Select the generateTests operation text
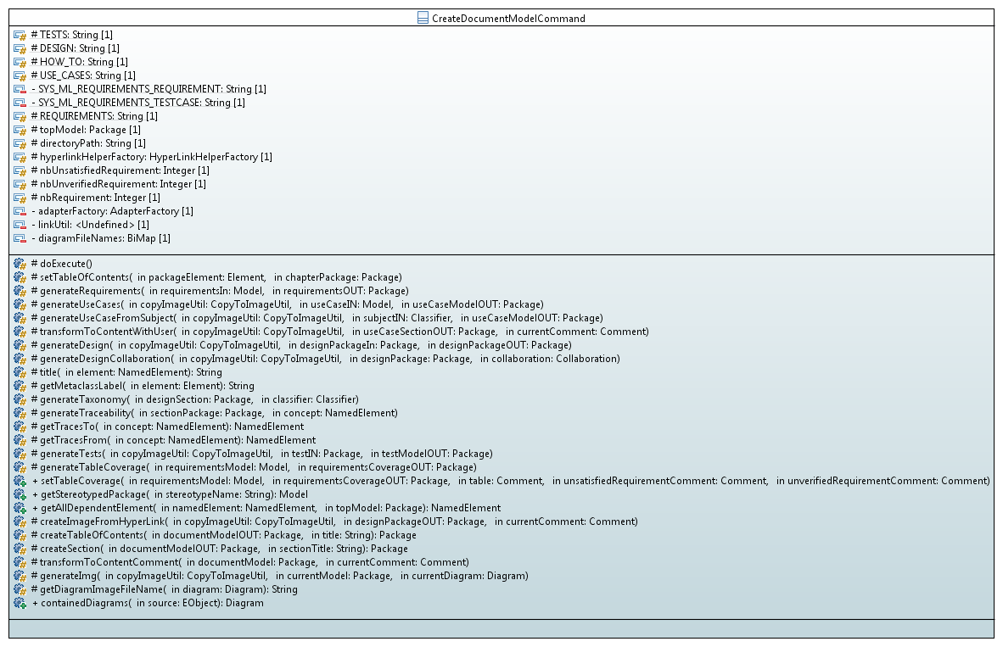The height and width of the screenshot is (647, 1003). coord(261,454)
